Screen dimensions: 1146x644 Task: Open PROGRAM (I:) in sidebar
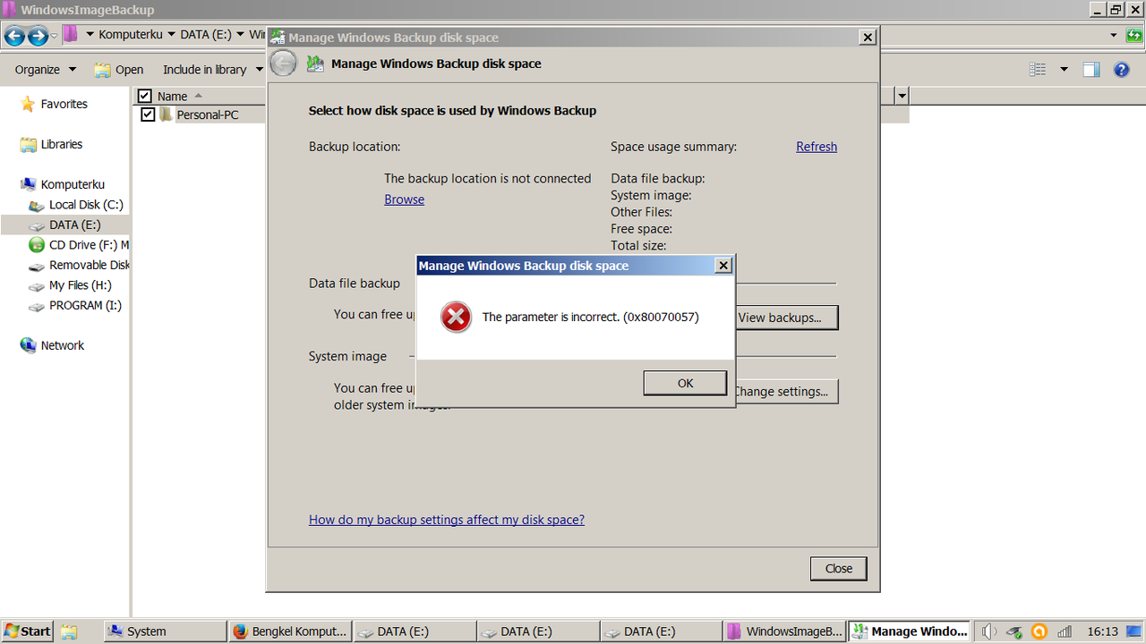coord(85,305)
